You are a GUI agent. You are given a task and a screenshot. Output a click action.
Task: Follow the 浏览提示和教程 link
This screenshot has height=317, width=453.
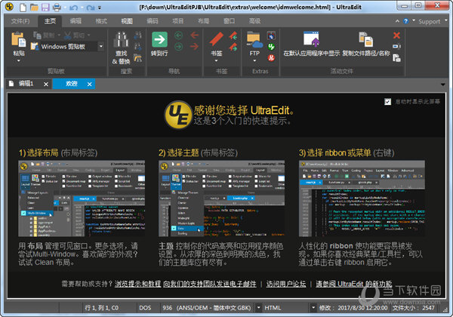138,284
